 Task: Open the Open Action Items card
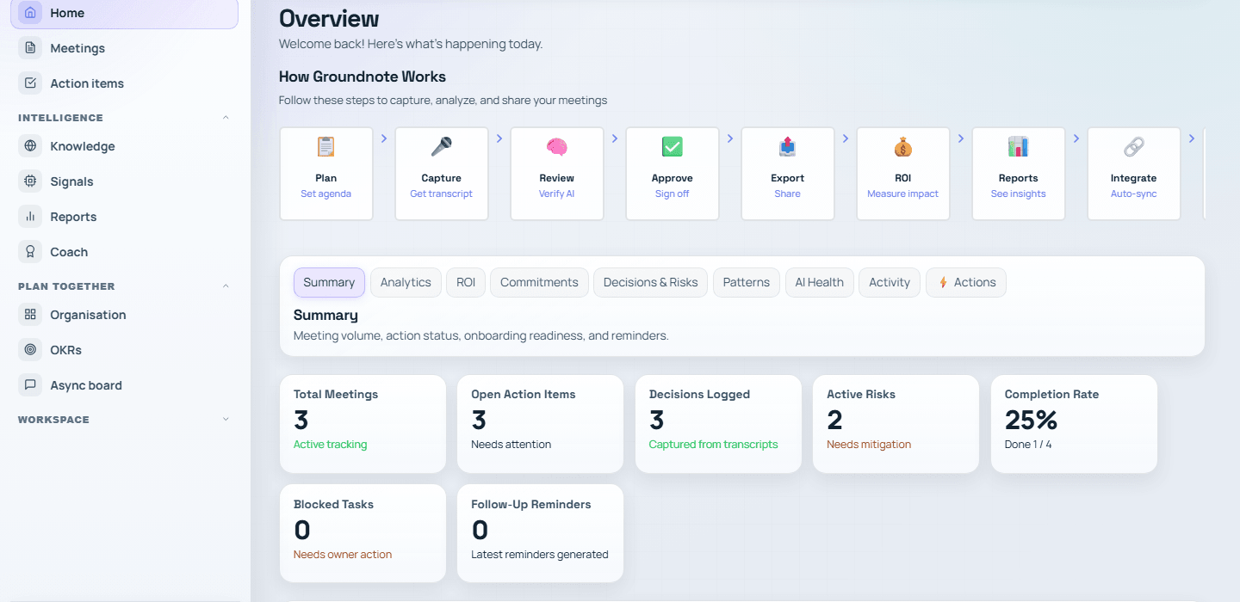(x=540, y=424)
